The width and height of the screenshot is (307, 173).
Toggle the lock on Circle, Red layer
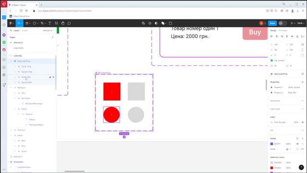pyautogui.click(x=50, y=77)
